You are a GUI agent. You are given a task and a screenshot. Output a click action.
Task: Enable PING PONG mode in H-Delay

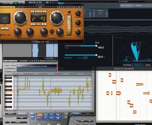click(x=38, y=12)
